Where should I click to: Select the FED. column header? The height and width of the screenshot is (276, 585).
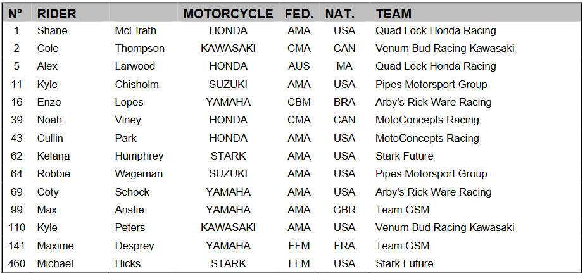(299, 13)
